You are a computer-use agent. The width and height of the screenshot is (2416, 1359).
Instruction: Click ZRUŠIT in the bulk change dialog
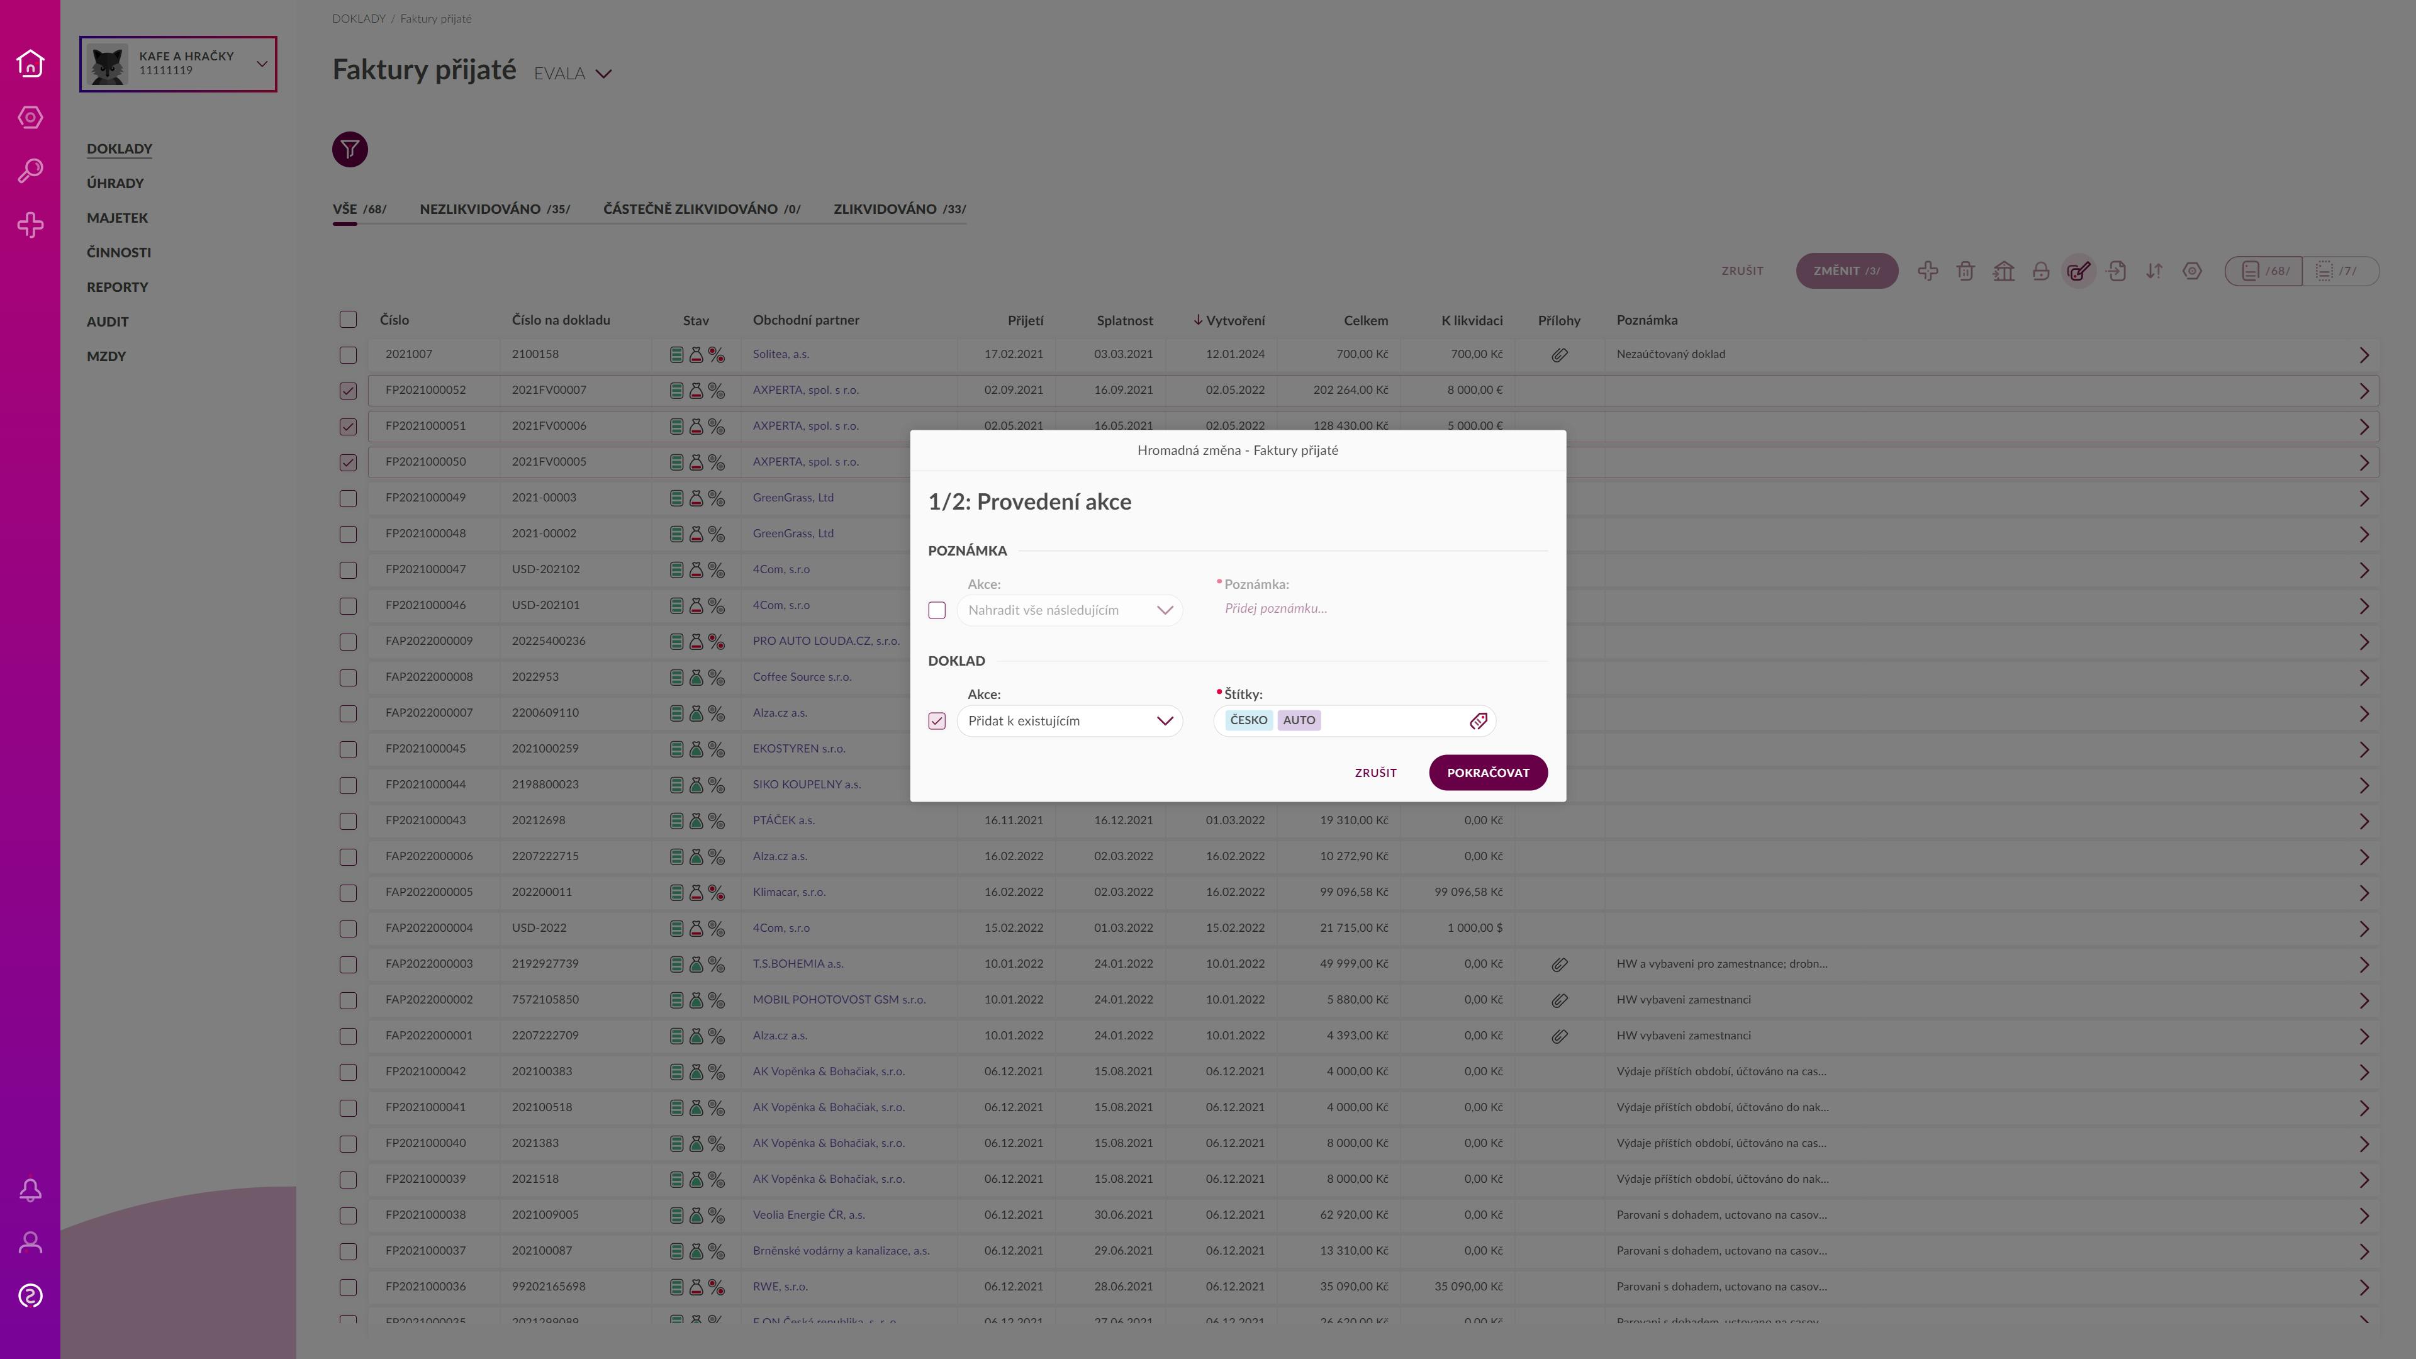(1375, 773)
